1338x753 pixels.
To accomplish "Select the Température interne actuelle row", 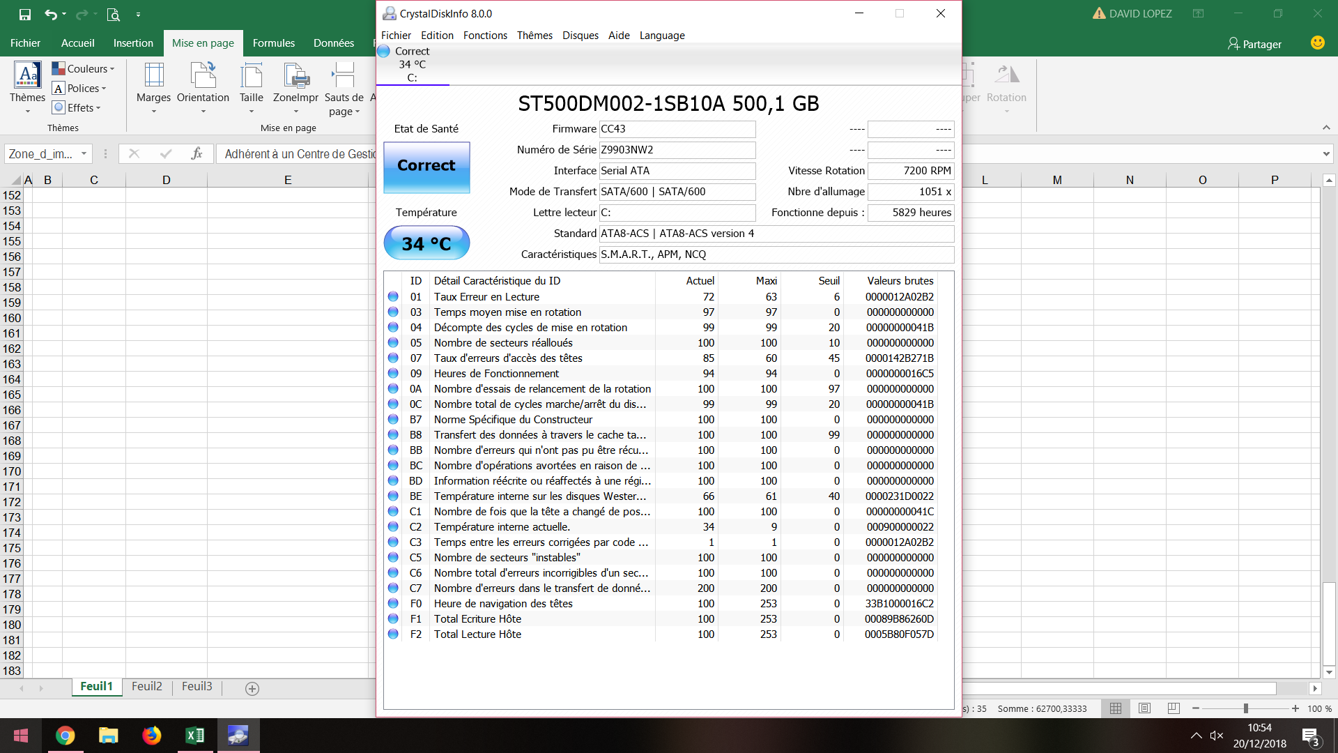I will (661, 527).
